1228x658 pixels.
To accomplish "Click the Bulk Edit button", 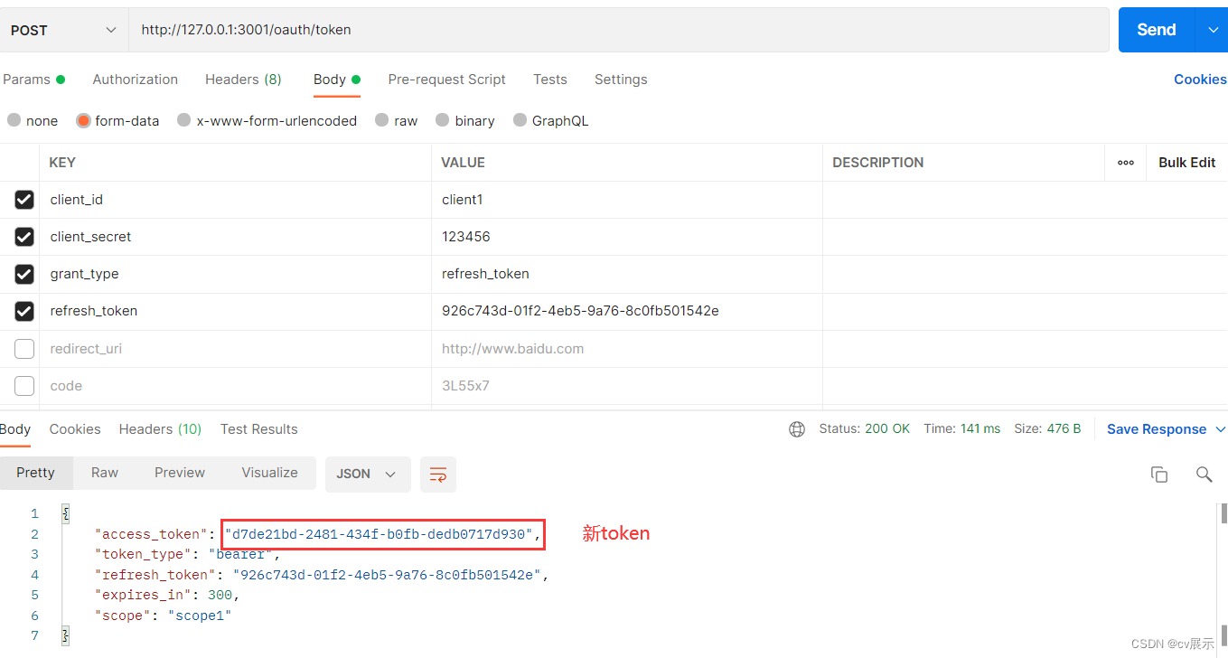I will pos(1187,163).
